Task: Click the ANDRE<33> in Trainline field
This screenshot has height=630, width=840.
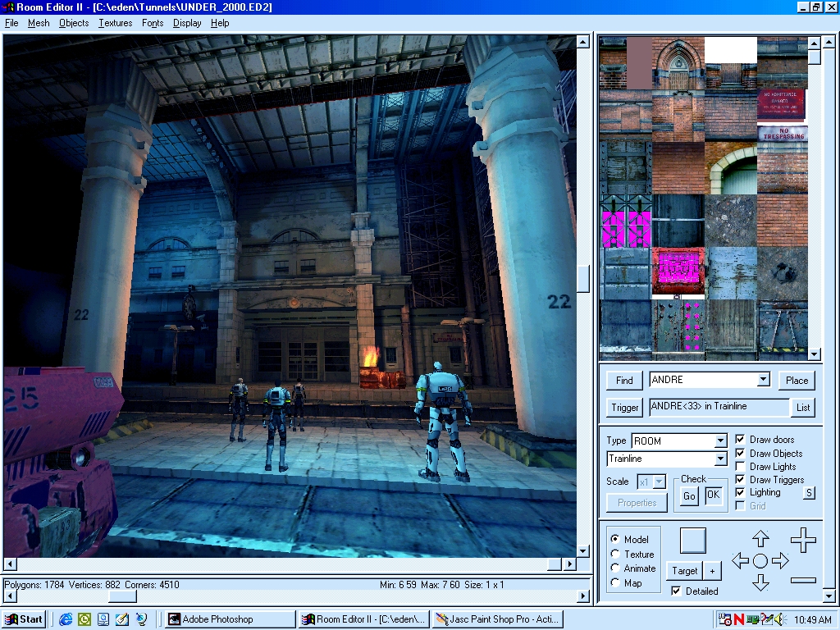Action: point(719,407)
